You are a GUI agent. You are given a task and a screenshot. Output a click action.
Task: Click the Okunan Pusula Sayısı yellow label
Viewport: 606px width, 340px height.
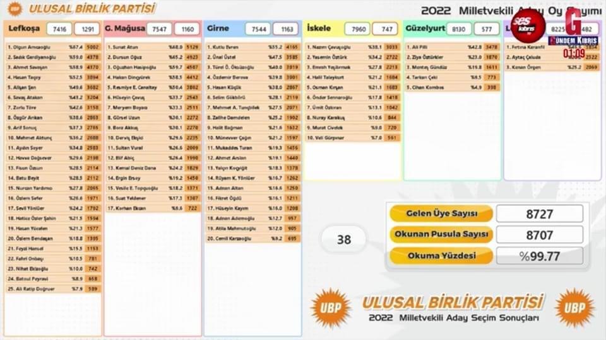click(441, 235)
